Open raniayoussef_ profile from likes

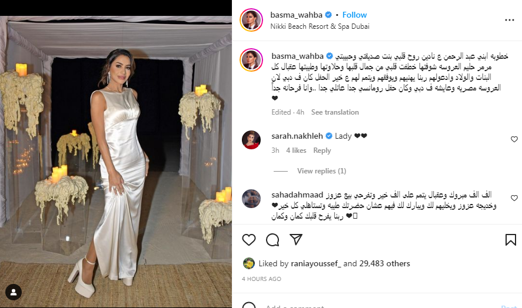click(x=316, y=263)
